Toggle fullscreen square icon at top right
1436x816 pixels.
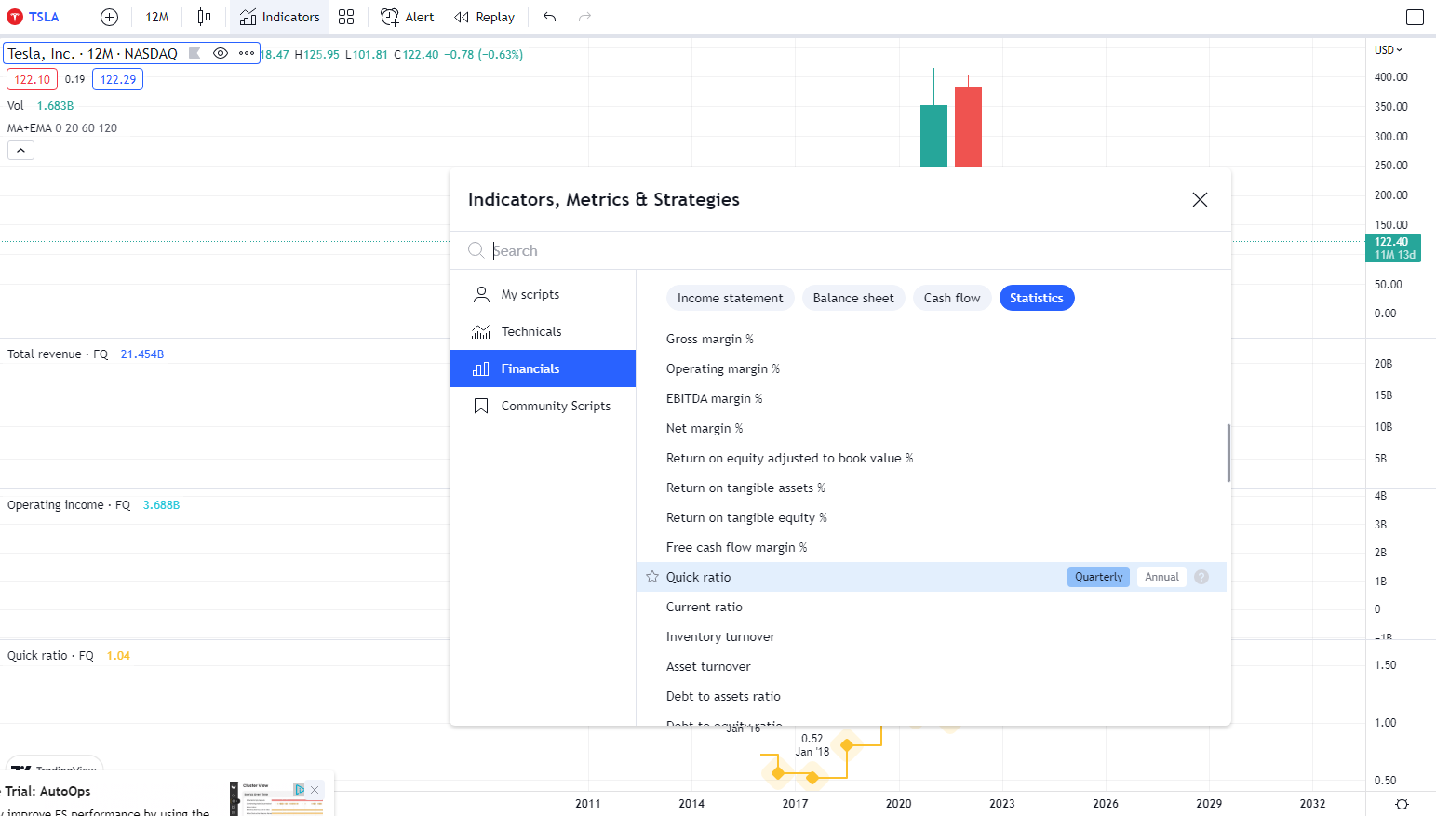coord(1415,17)
